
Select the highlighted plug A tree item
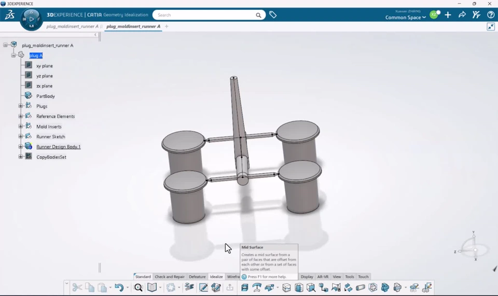pyautogui.click(x=36, y=55)
